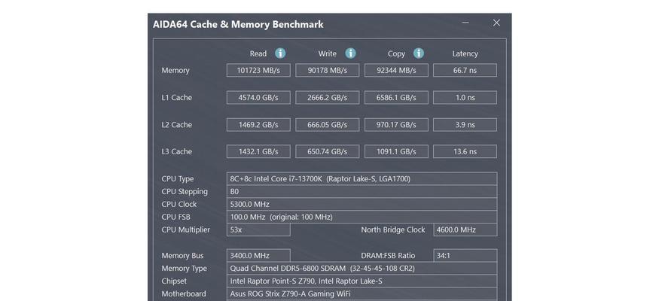Viewport: 659px width, 301px height.
Task: Click the North Bridge Clock 4600.0 MHz field
Action: point(465,230)
